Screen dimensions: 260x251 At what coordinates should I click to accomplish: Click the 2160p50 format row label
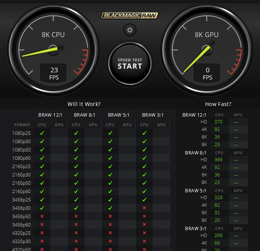coord(21,183)
